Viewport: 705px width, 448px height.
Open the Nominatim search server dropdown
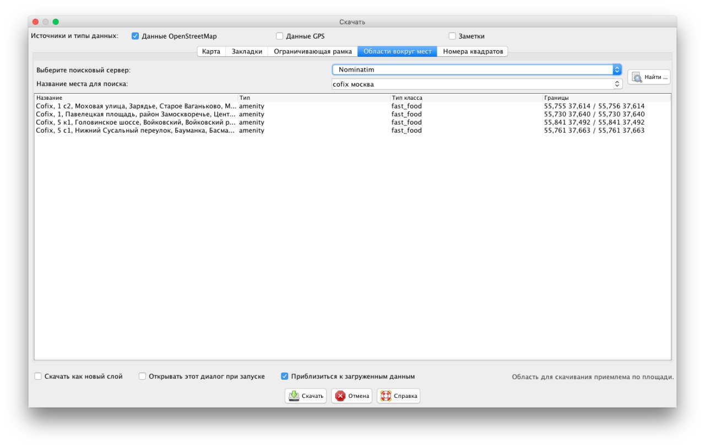point(477,70)
